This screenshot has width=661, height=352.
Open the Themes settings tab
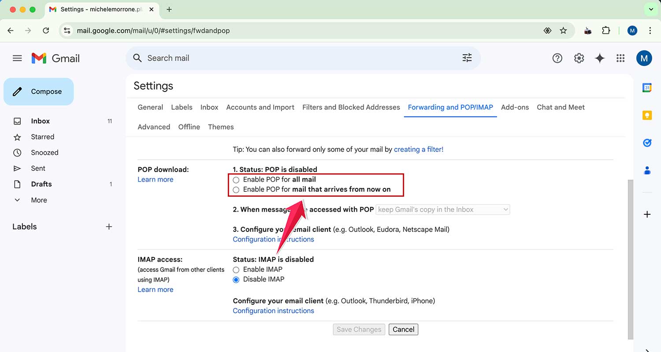pyautogui.click(x=221, y=127)
